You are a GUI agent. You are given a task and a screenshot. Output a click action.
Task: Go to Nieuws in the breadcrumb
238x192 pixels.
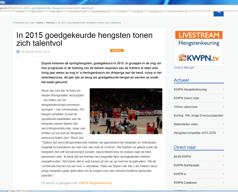coord(50,23)
